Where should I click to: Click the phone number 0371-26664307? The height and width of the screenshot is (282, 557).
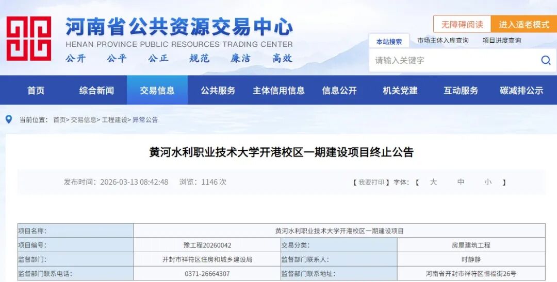[207, 274]
